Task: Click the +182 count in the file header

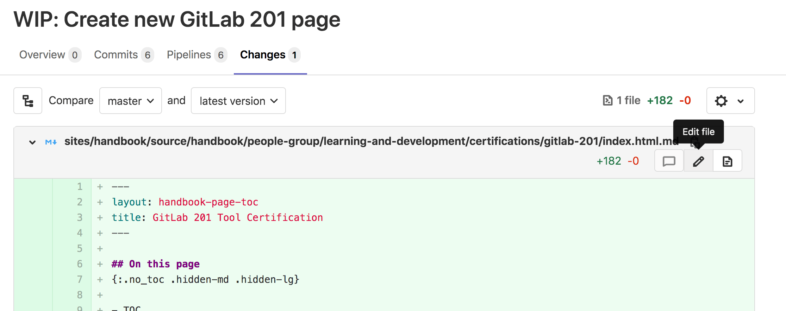Action: pyautogui.click(x=609, y=161)
